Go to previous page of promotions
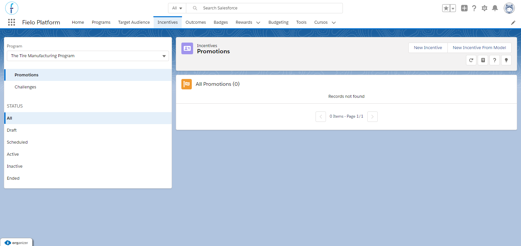521x246 pixels. pyautogui.click(x=321, y=117)
